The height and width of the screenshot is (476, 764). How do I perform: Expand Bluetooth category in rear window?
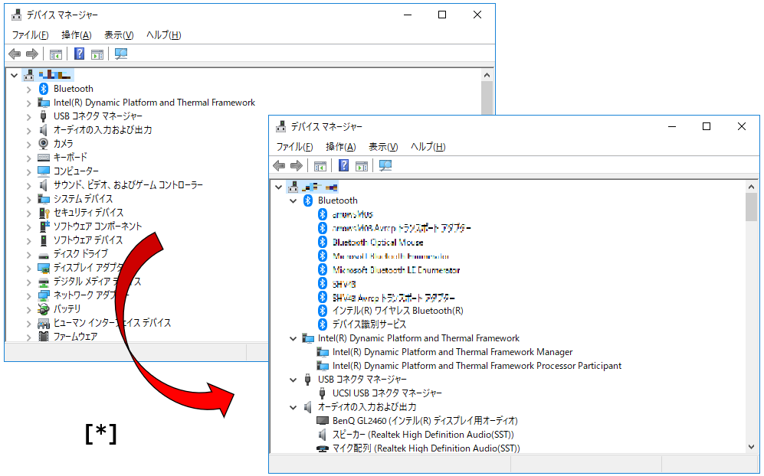click(28, 89)
